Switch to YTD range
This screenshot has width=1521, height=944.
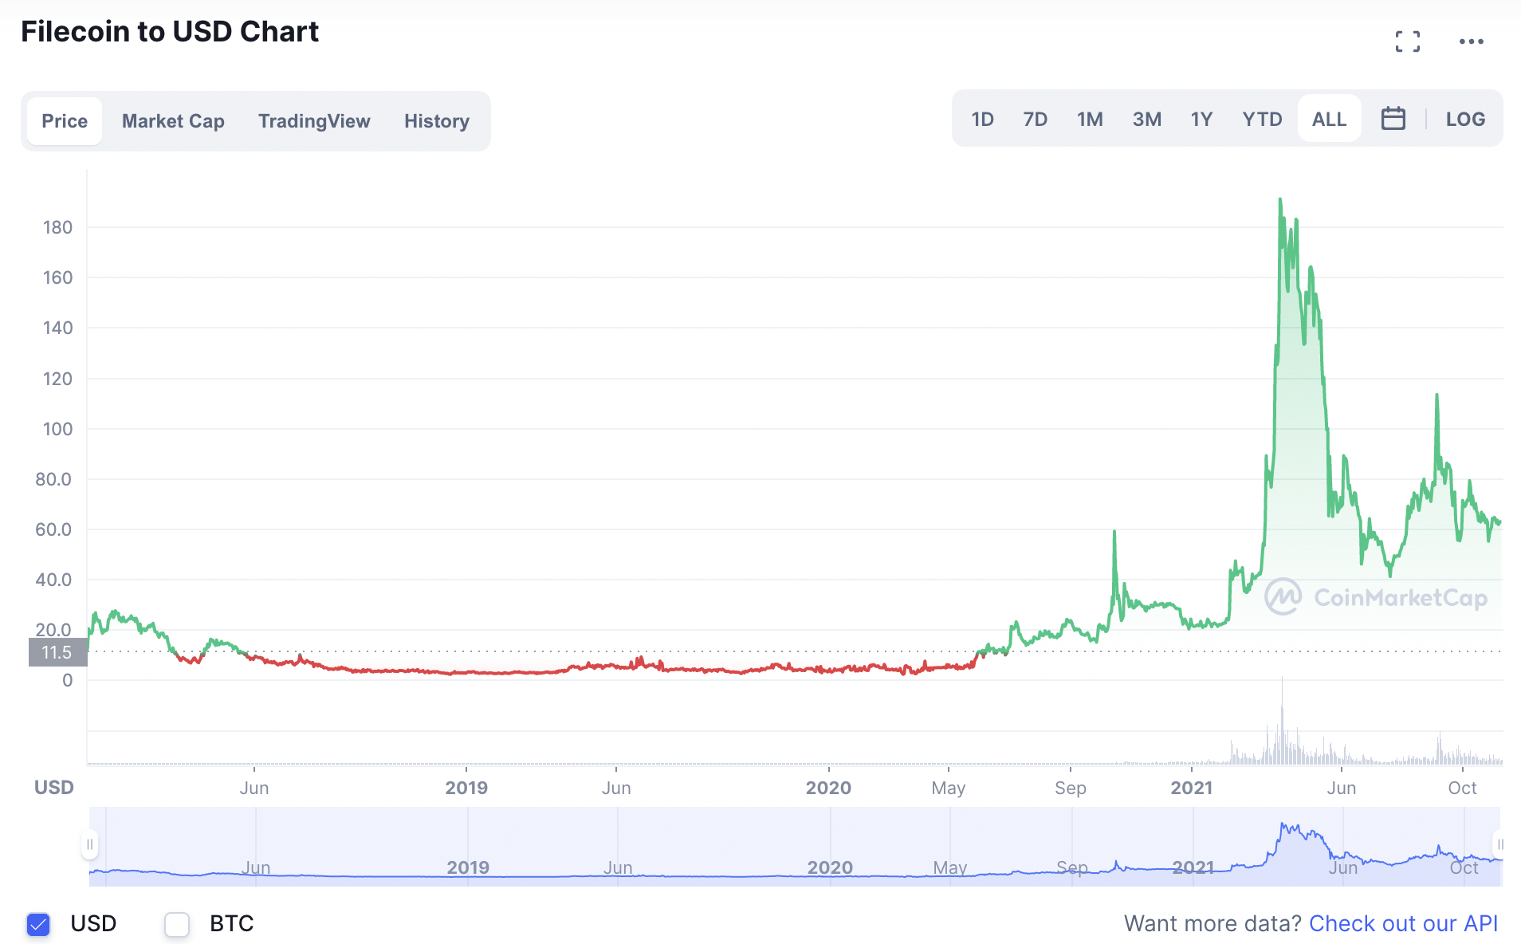tap(1262, 119)
